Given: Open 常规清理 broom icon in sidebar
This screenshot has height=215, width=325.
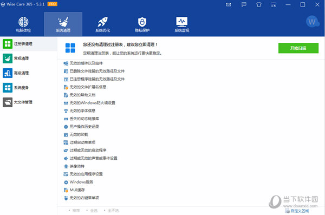Looking at the screenshot, I should [x=8, y=58].
